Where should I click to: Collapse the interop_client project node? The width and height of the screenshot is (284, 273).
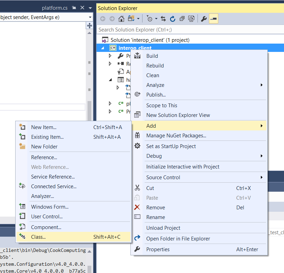(103, 48)
